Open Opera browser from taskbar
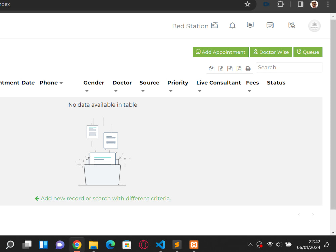The width and height of the screenshot is (336, 252). coord(143,245)
